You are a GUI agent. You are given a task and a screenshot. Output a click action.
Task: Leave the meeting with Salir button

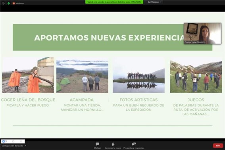pos(218,146)
